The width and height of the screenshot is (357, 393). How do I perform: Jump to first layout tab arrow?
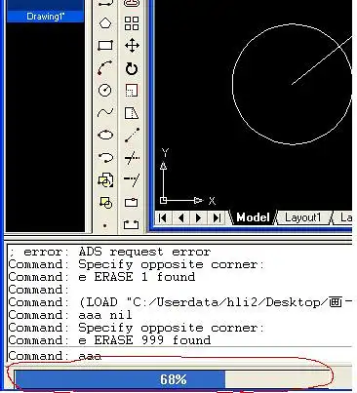(x=163, y=217)
